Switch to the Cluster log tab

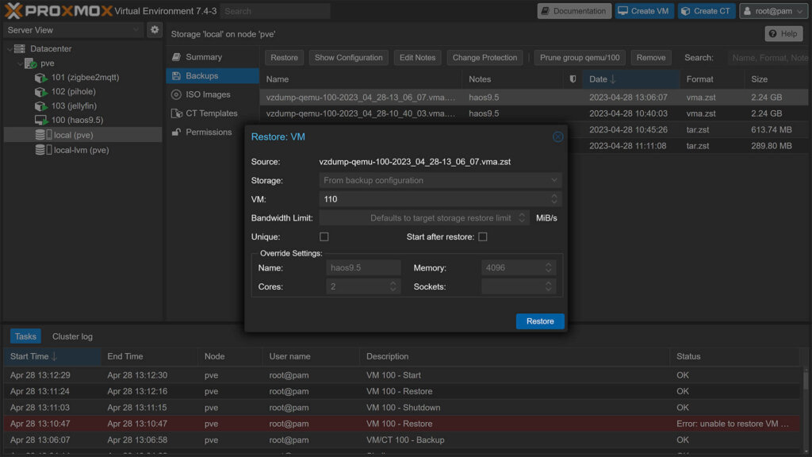[71, 336]
